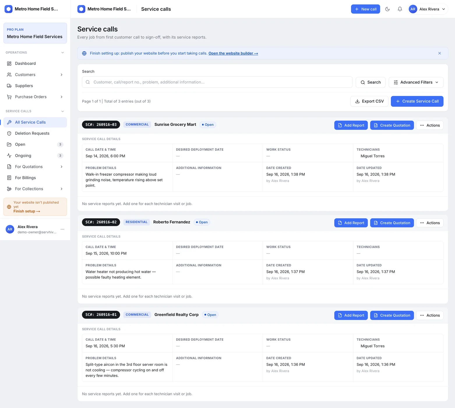Toggle dark mode with the moon icon
Viewport: 455px width, 408px height.
point(387,9)
